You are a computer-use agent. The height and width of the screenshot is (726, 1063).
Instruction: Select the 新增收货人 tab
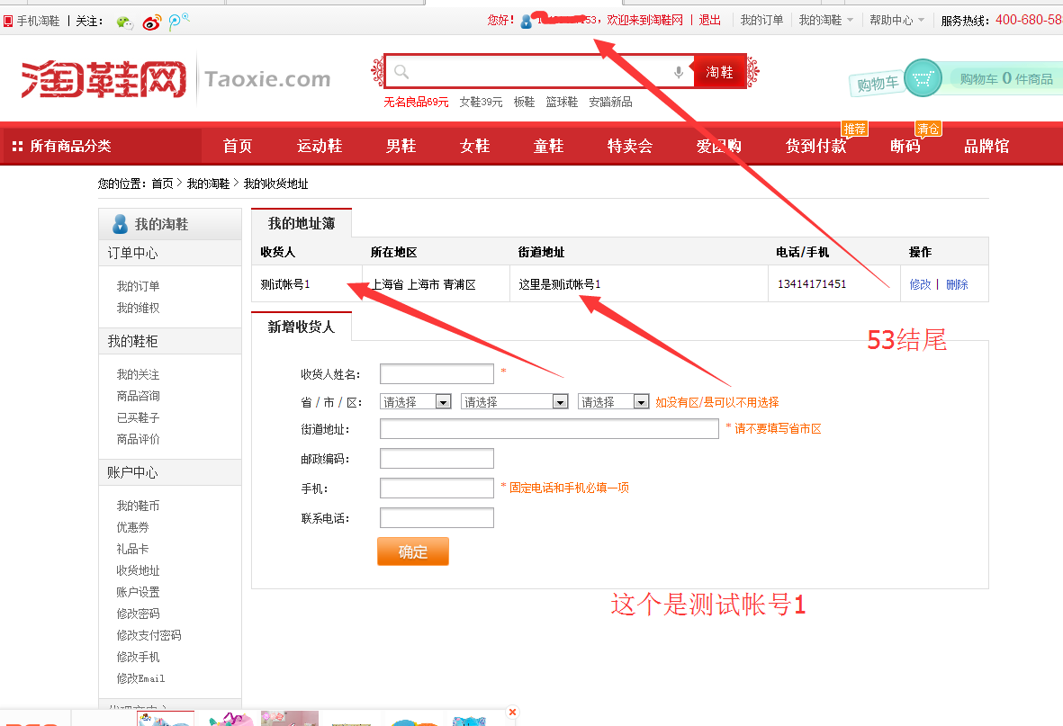pos(301,327)
